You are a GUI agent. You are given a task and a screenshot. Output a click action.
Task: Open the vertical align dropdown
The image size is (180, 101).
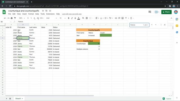[102, 18]
